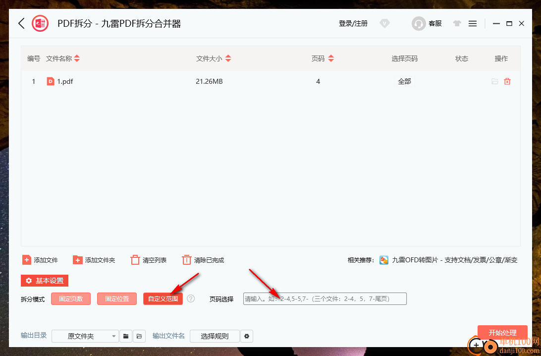Open output folder icon for 1.pdf
Screen dimensions: 541x356
click(495, 81)
